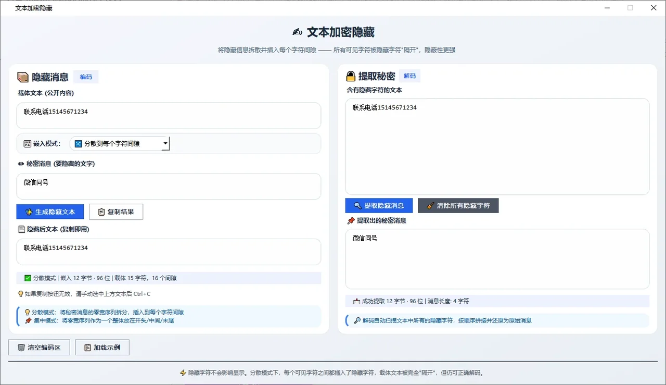Click the broom icon on 清除所有隐藏字符 button
This screenshot has height=385, width=666.
pyautogui.click(x=430, y=206)
